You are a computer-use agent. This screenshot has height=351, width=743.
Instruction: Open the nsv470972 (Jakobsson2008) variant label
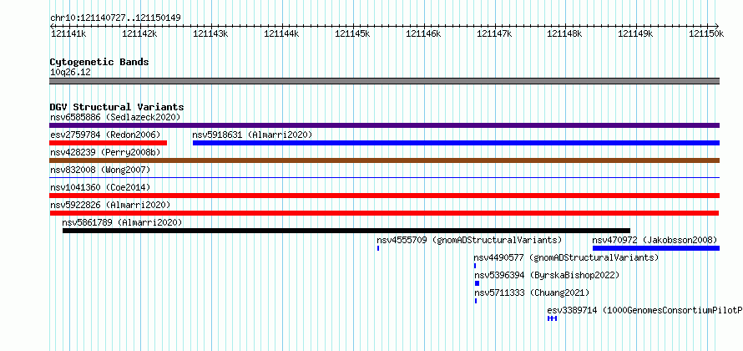coord(655,240)
